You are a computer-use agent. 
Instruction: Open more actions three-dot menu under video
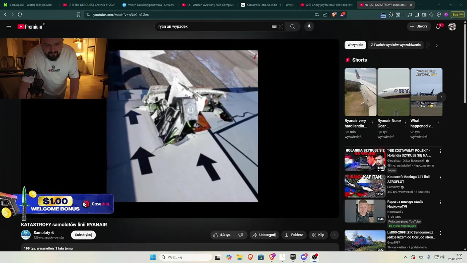pos(334,235)
